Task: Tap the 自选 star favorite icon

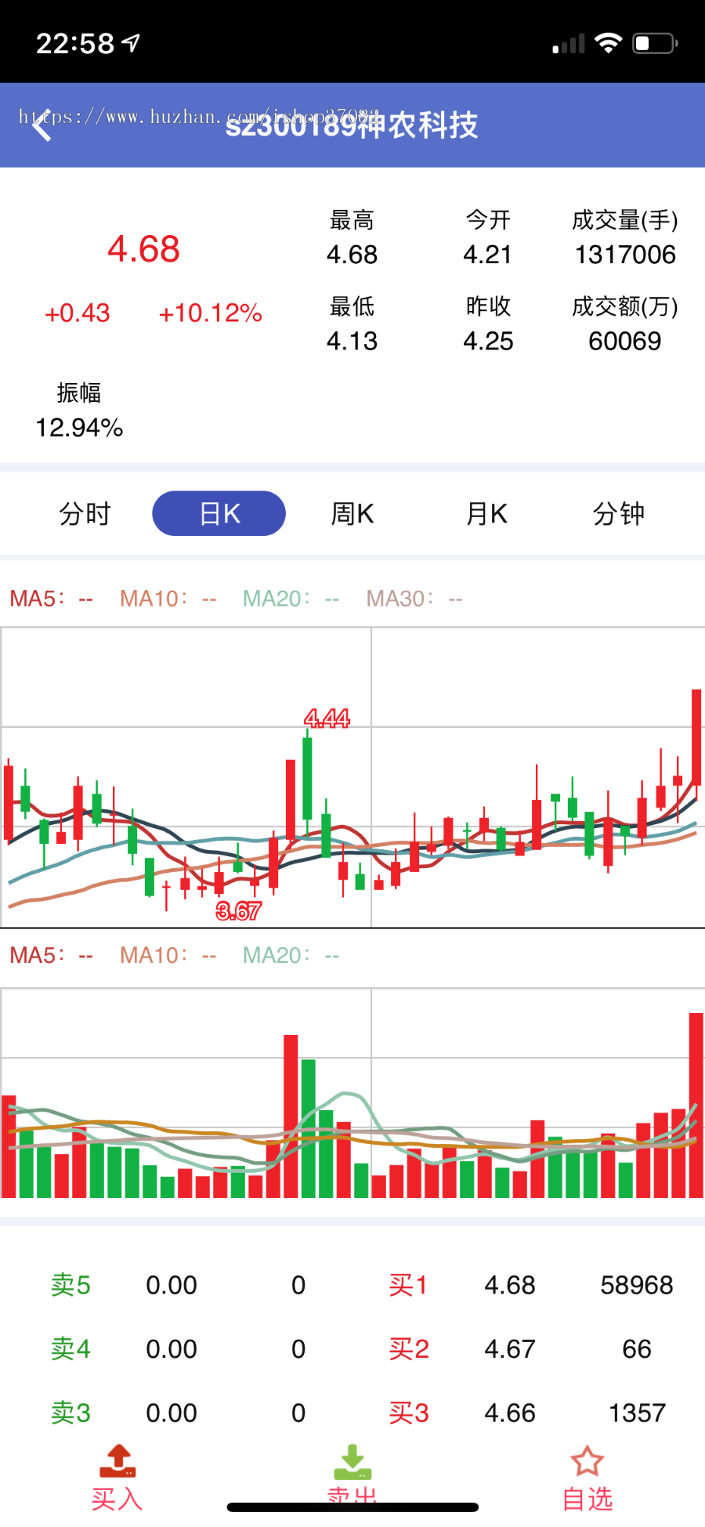Action: [587, 1462]
